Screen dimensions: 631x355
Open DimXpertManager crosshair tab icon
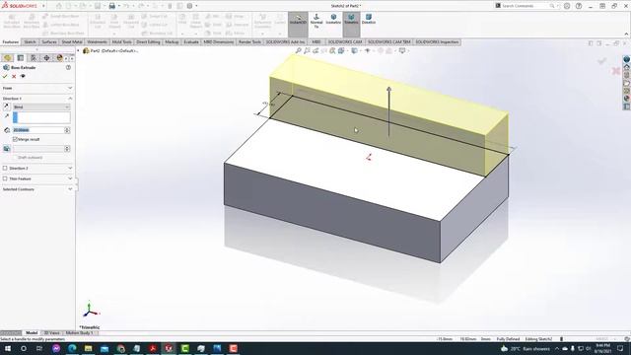(x=46, y=58)
